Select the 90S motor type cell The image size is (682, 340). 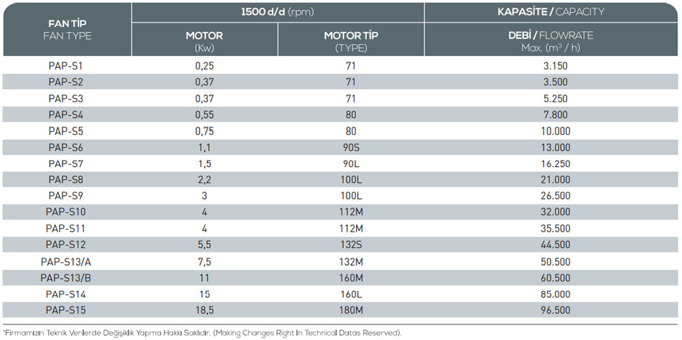(351, 147)
